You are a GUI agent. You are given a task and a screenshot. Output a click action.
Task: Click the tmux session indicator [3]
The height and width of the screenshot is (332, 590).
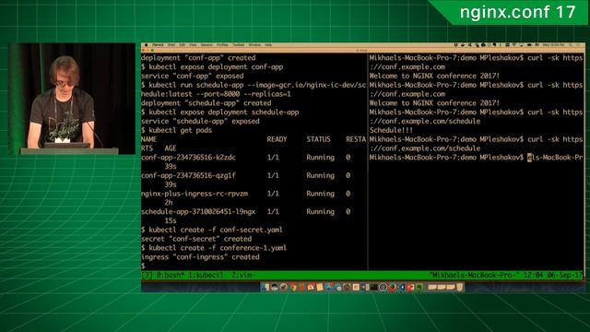(147, 275)
